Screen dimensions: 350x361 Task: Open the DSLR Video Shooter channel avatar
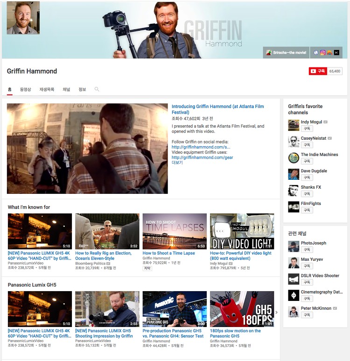294,279
